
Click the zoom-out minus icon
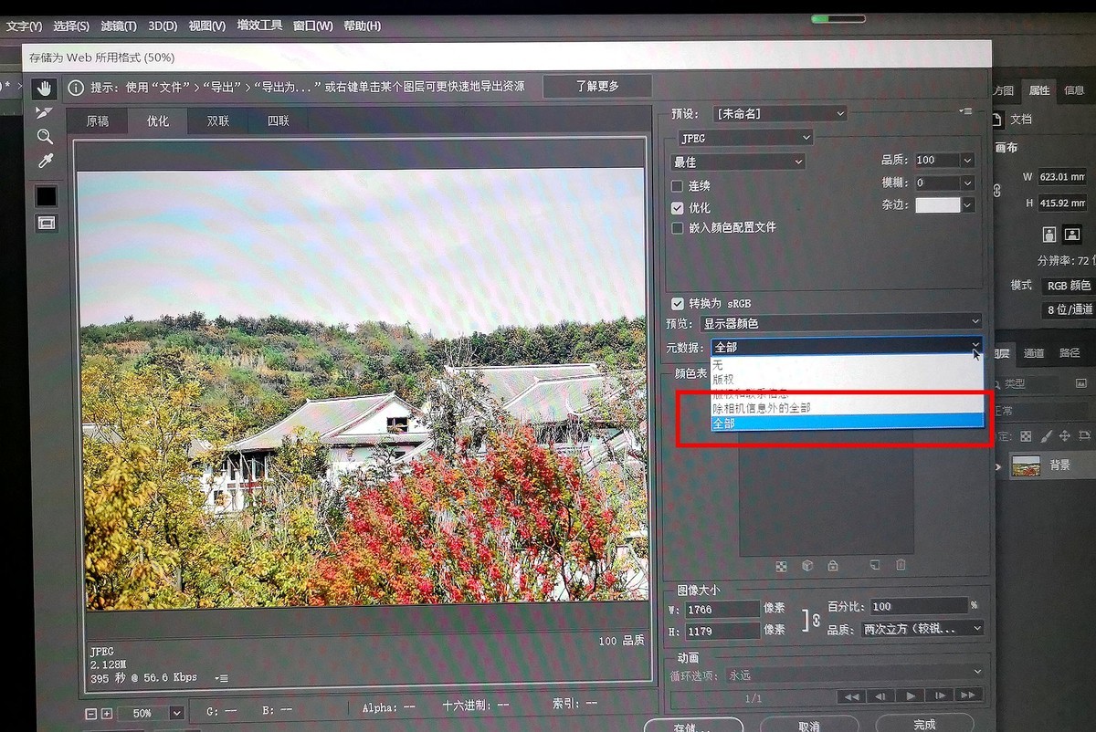click(x=90, y=713)
